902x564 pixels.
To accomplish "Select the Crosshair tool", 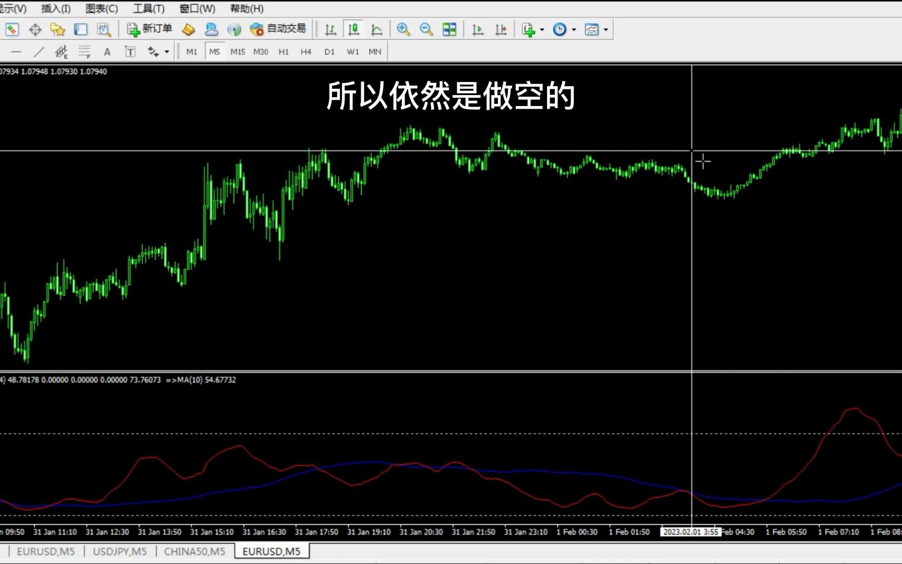I will coord(35,29).
